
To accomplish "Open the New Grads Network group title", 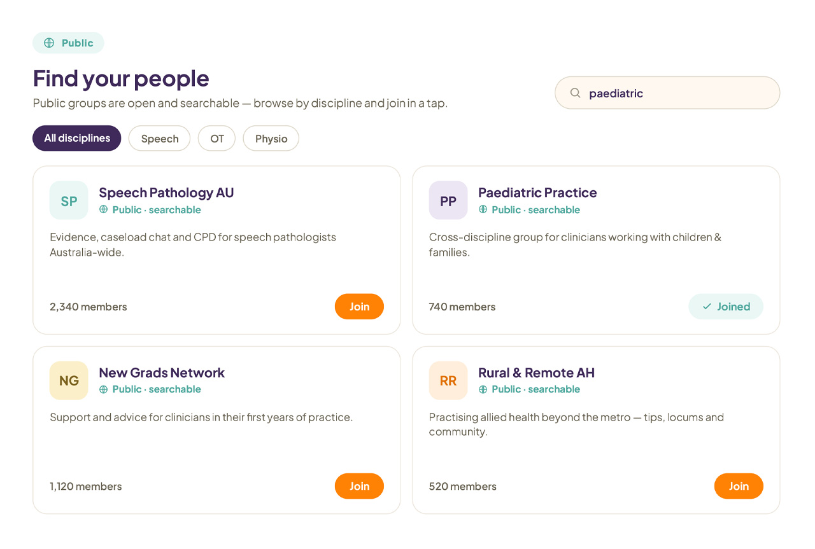I will click(162, 373).
